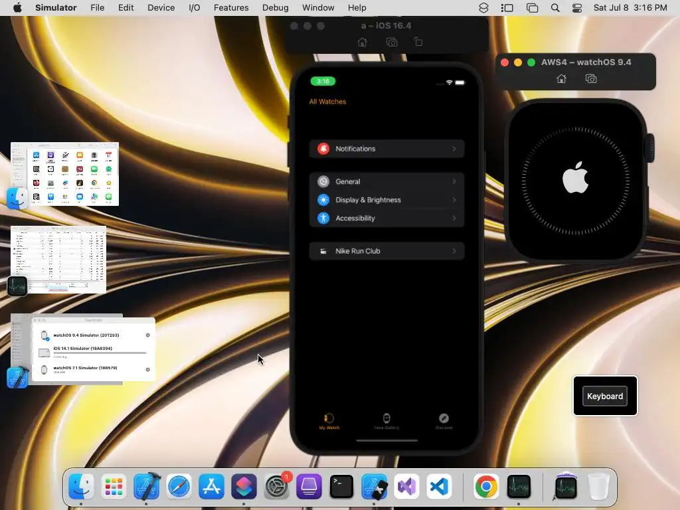Click the Keyboard button

point(605,396)
